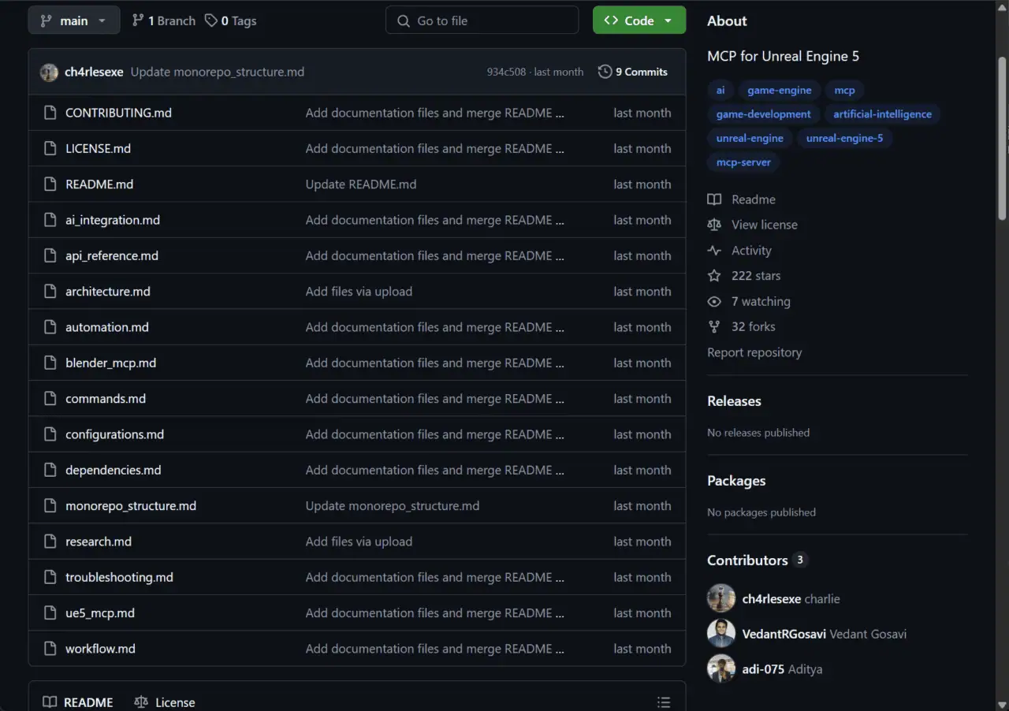This screenshot has height=711, width=1009.
Task: Open the blender_mcp.md file
Action: pyautogui.click(x=110, y=363)
